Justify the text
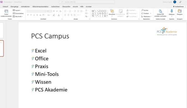Viewport: 187px width, 108px height. click(75, 15)
